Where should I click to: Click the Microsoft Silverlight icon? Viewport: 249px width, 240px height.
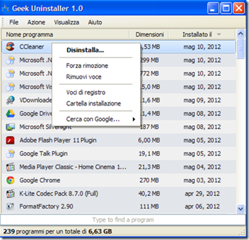tap(10, 127)
